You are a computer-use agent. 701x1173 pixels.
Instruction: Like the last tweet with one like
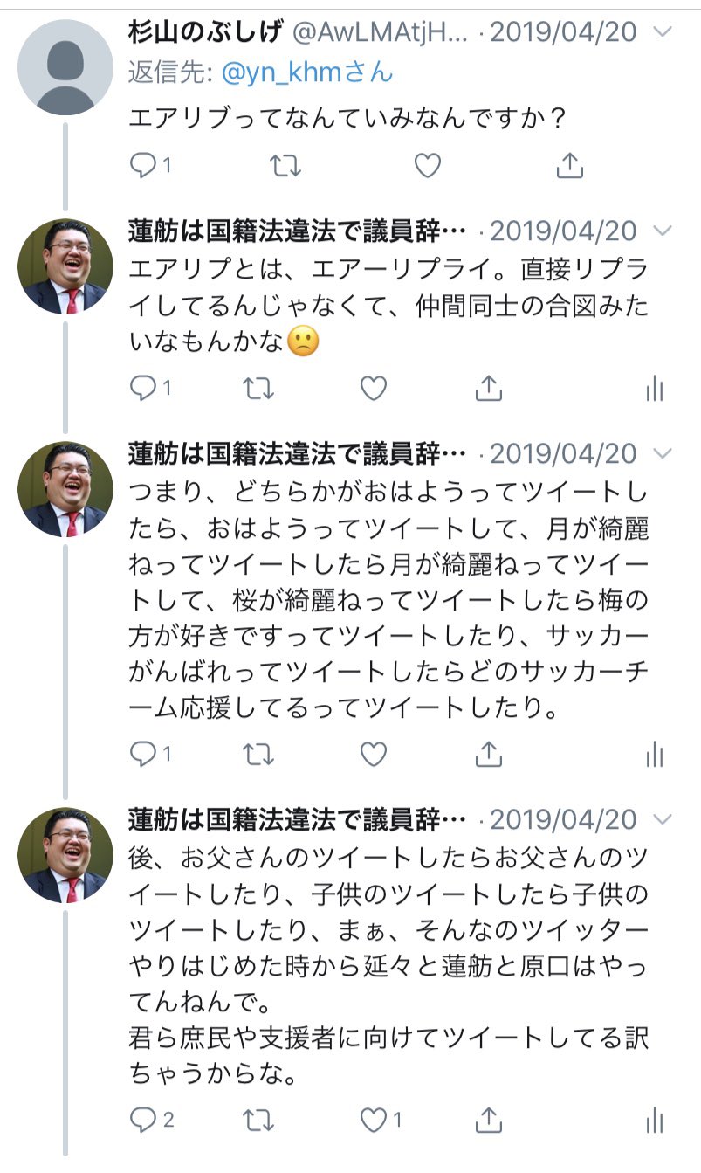(x=374, y=1119)
